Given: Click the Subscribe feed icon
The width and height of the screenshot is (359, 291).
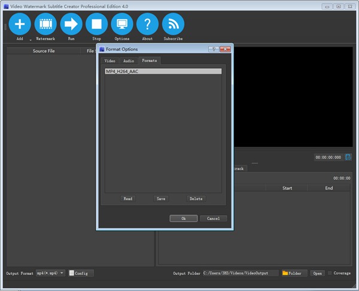Looking at the screenshot, I should point(173,24).
